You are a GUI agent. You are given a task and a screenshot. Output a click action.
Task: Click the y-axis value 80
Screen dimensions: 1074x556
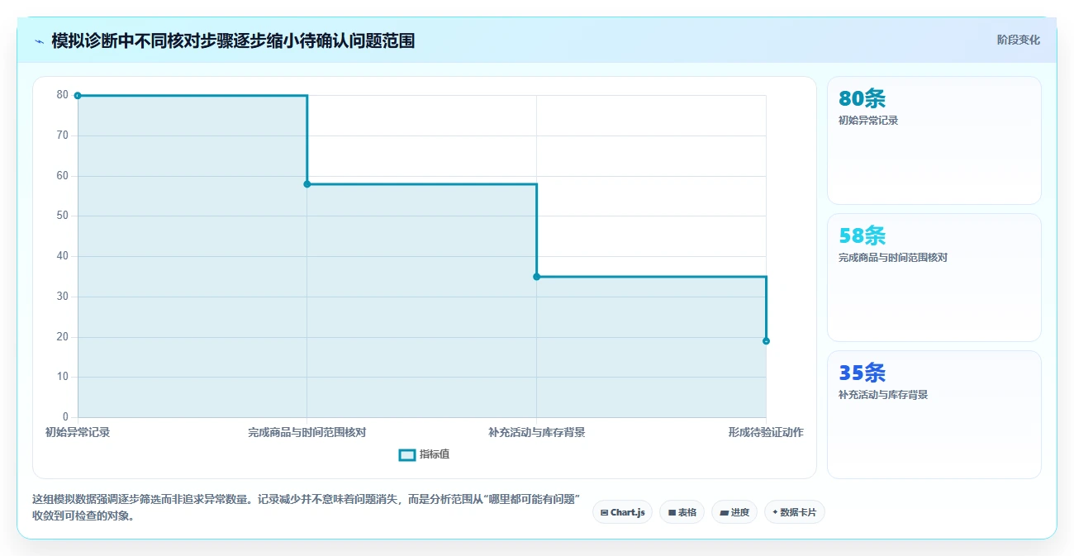coord(63,95)
